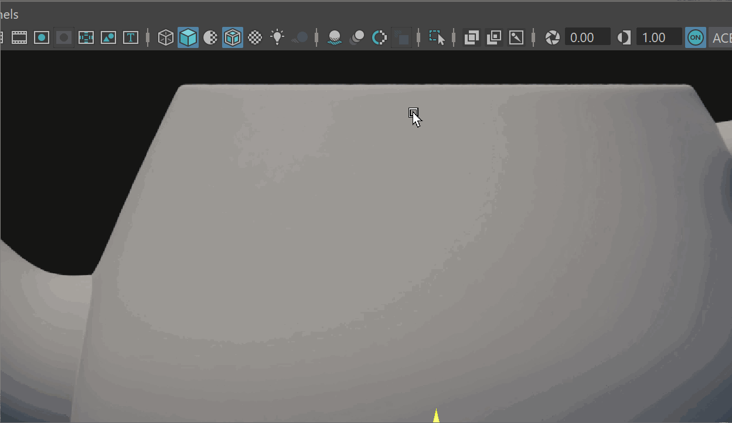Click the Gate Mask icon
The height and width of the screenshot is (423, 732).
coord(64,37)
